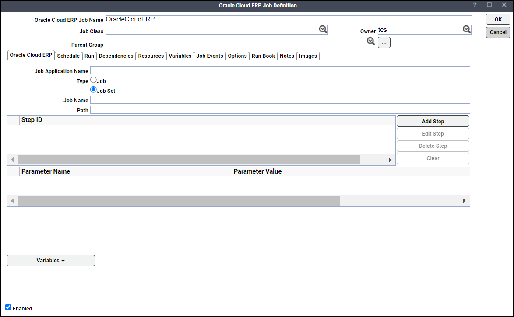Open the Run tab
514x317 pixels.
[x=89, y=56]
